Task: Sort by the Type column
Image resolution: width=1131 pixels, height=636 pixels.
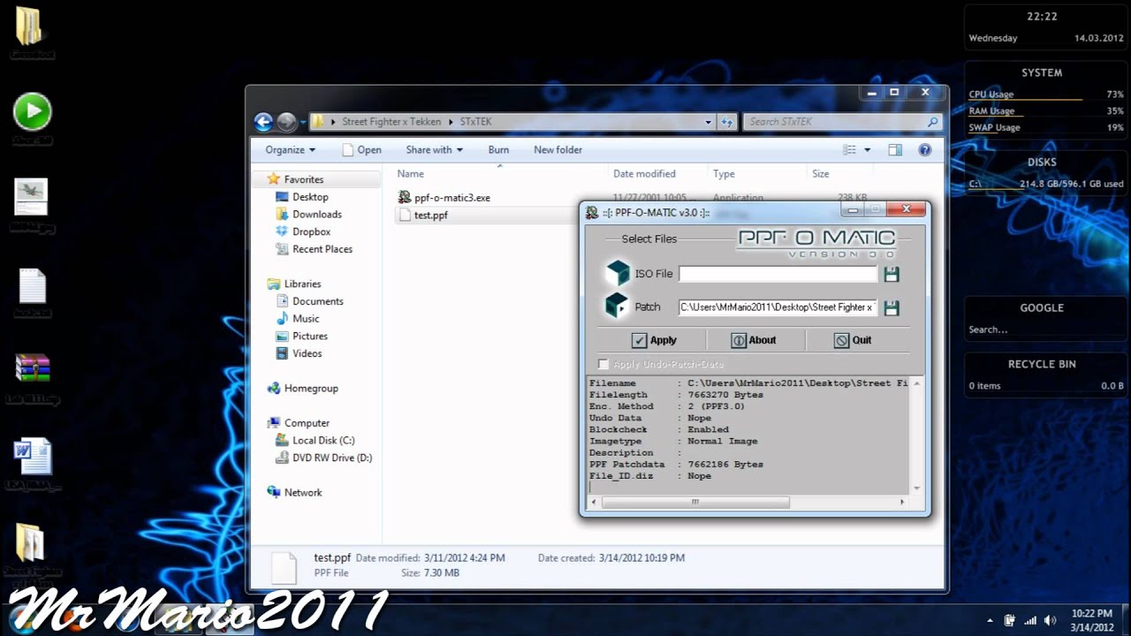Action: (x=724, y=174)
